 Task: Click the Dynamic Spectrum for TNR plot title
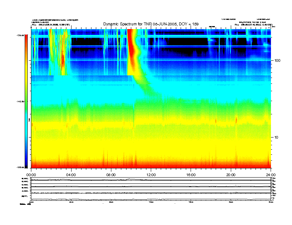151,24
